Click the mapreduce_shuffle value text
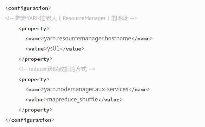 click(x=72, y=100)
